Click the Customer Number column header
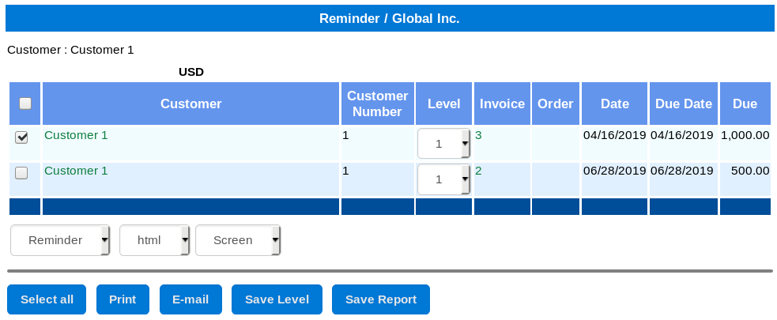This screenshot has height=320, width=777. (378, 104)
